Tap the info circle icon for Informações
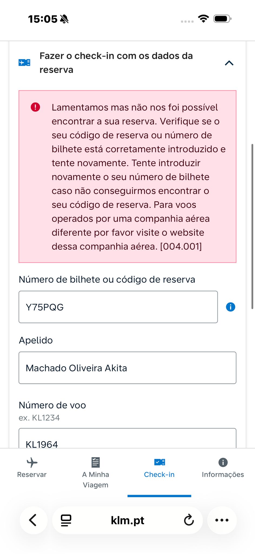 (223, 462)
